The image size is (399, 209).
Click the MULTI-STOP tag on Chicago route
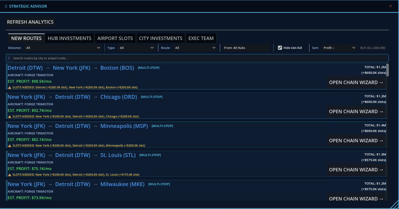[x=152, y=97]
